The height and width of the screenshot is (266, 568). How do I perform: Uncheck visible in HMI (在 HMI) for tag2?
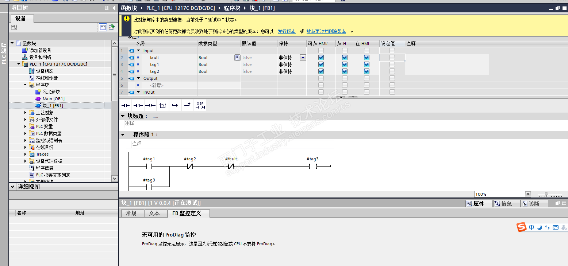coord(366,71)
